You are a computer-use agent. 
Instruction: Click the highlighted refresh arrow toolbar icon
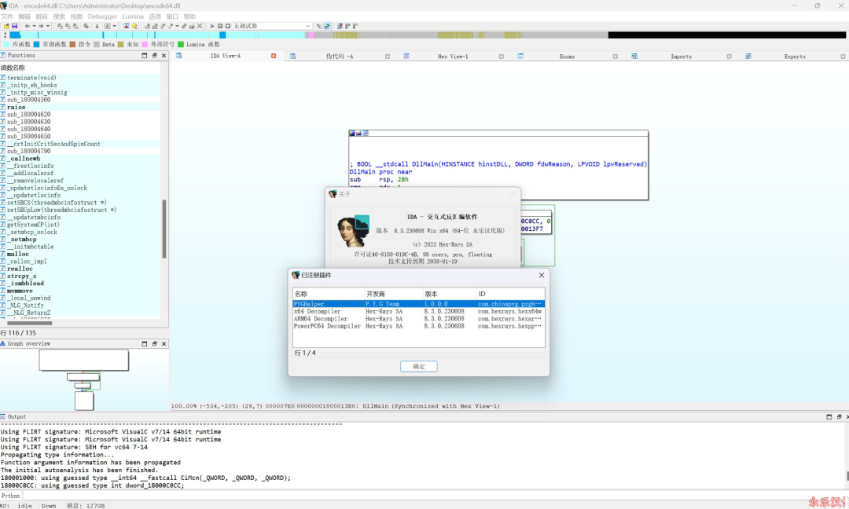click(327, 26)
